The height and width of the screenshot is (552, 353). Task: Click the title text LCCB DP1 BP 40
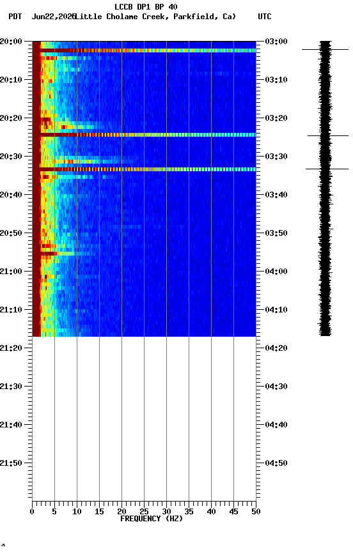(146, 7)
